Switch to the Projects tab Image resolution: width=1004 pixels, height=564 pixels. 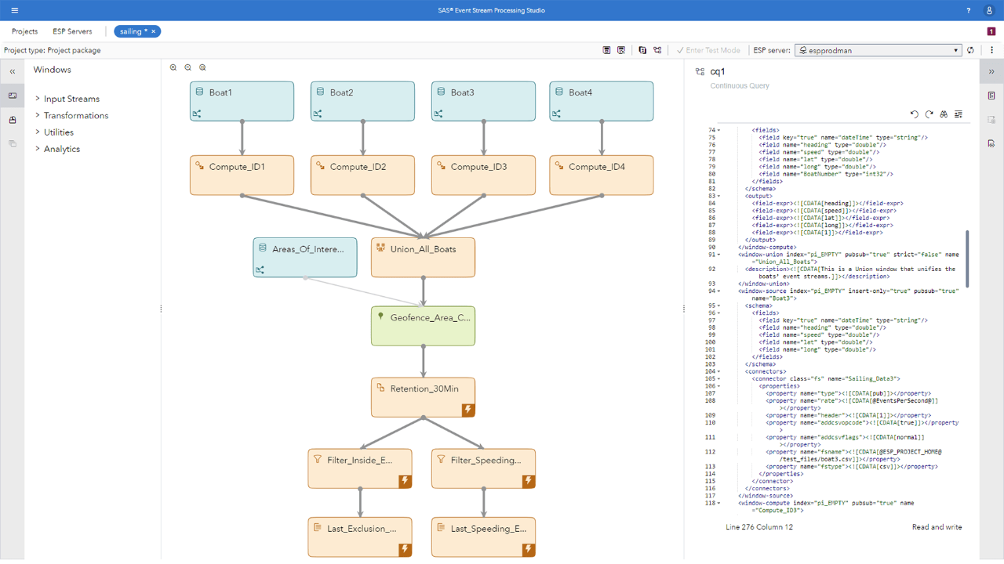(25, 31)
